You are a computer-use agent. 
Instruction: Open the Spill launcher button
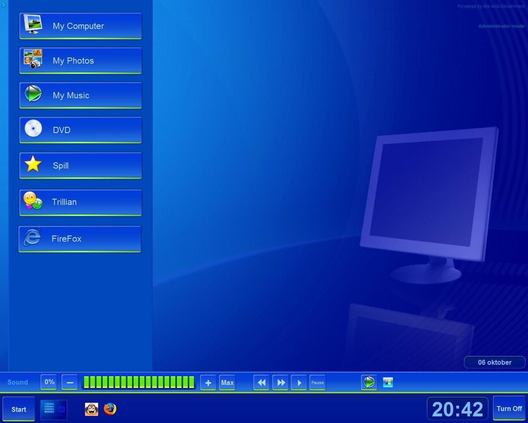[80, 166]
